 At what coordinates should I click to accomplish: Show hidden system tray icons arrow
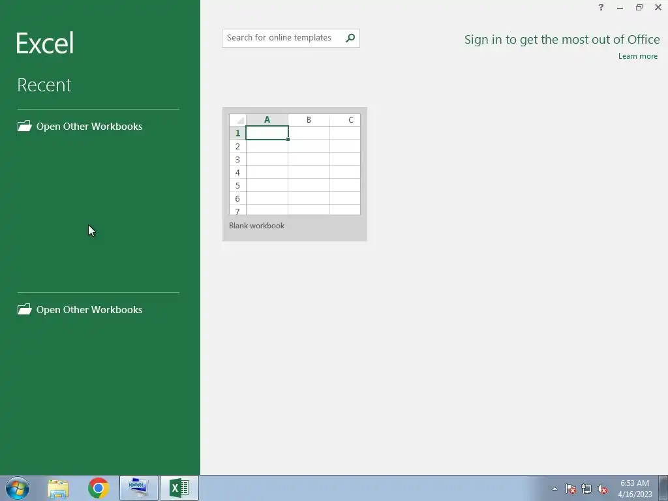tap(554, 489)
